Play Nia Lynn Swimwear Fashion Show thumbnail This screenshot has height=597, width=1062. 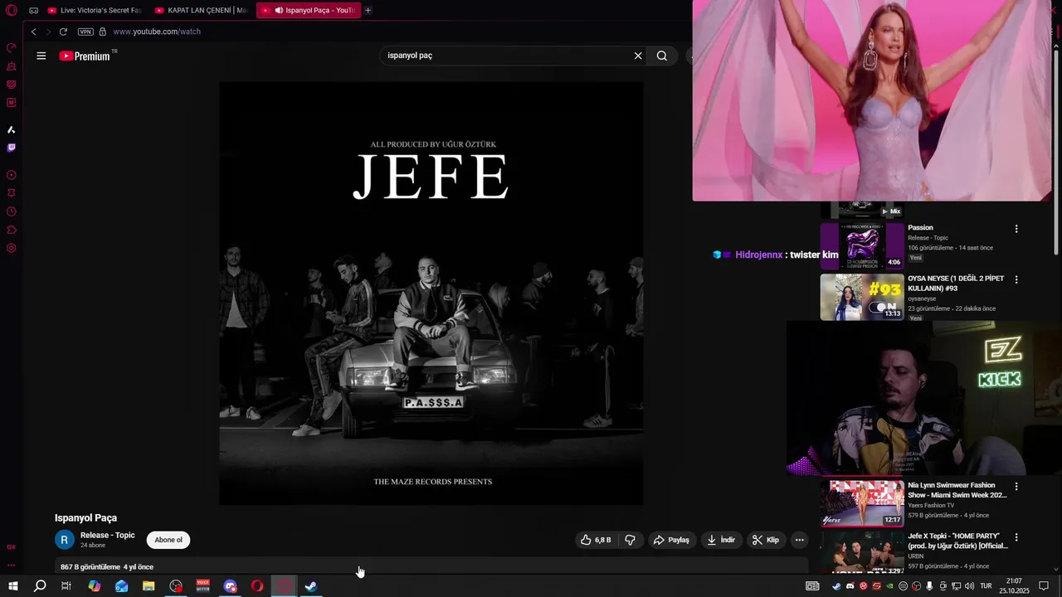862,503
